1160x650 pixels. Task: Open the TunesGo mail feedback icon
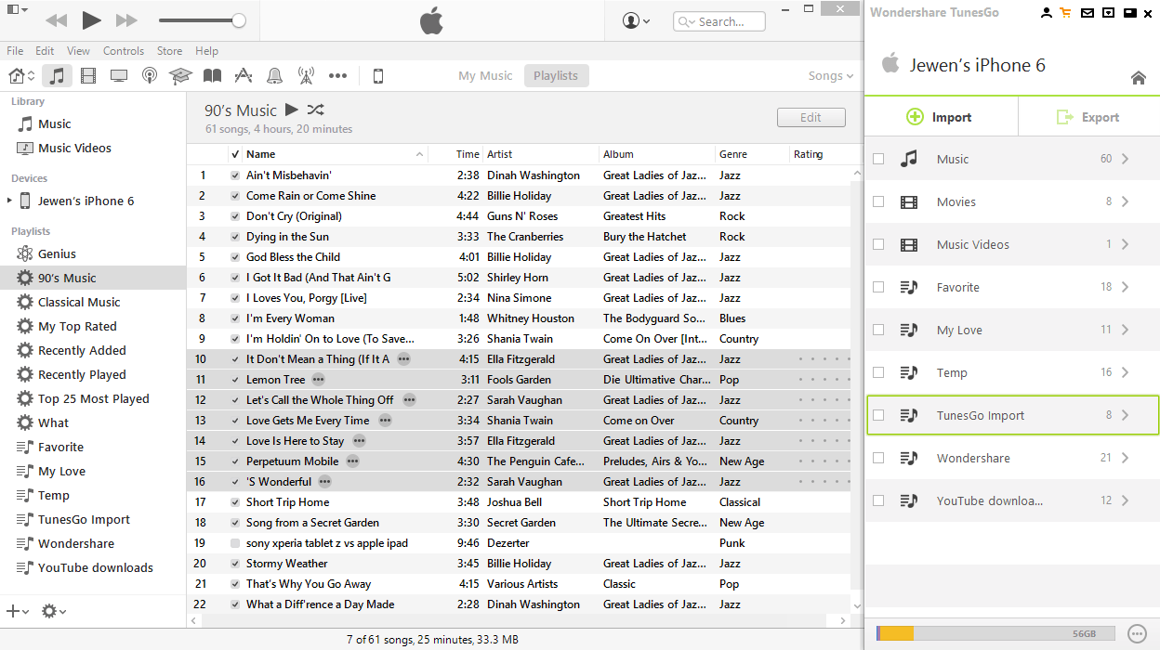[x=1087, y=13]
